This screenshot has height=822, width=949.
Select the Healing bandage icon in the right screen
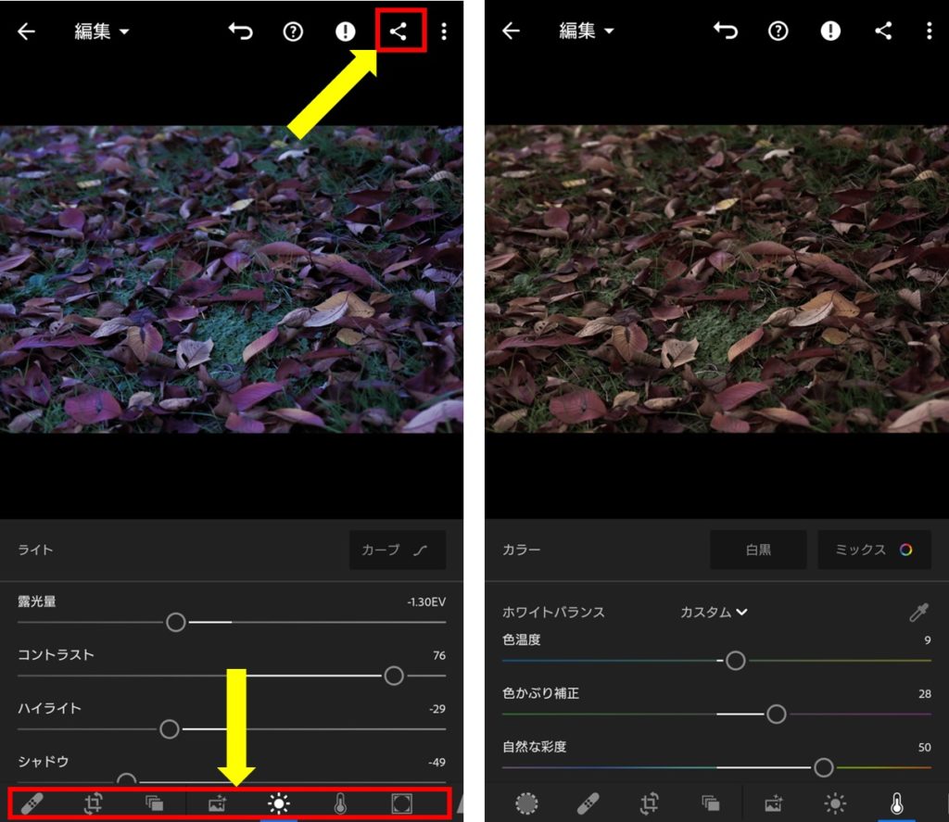(588, 803)
